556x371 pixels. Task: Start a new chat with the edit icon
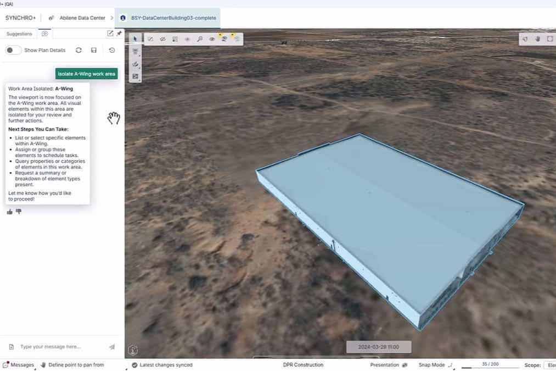[x=110, y=34]
